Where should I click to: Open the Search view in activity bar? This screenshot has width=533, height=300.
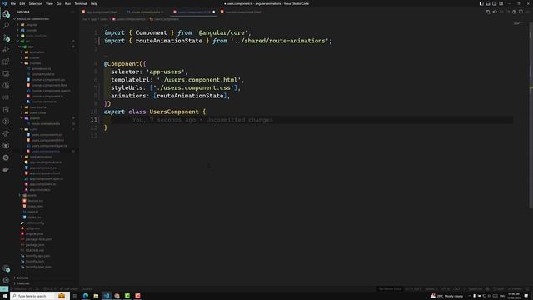6,25
